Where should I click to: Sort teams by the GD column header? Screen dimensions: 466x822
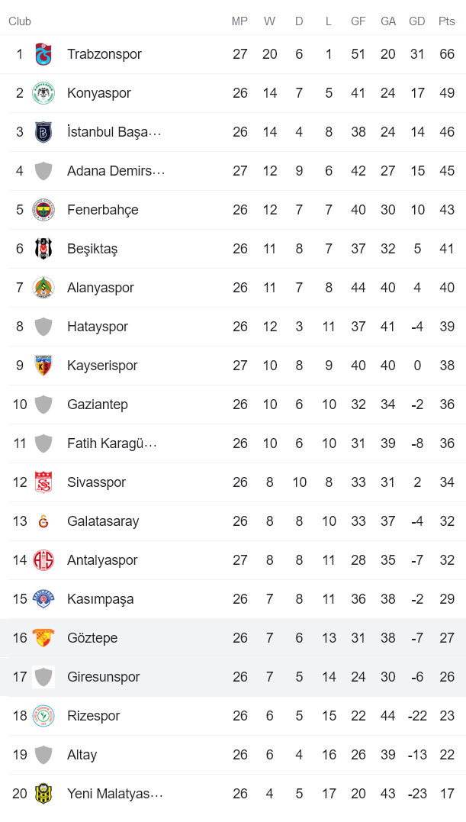pyautogui.click(x=417, y=21)
